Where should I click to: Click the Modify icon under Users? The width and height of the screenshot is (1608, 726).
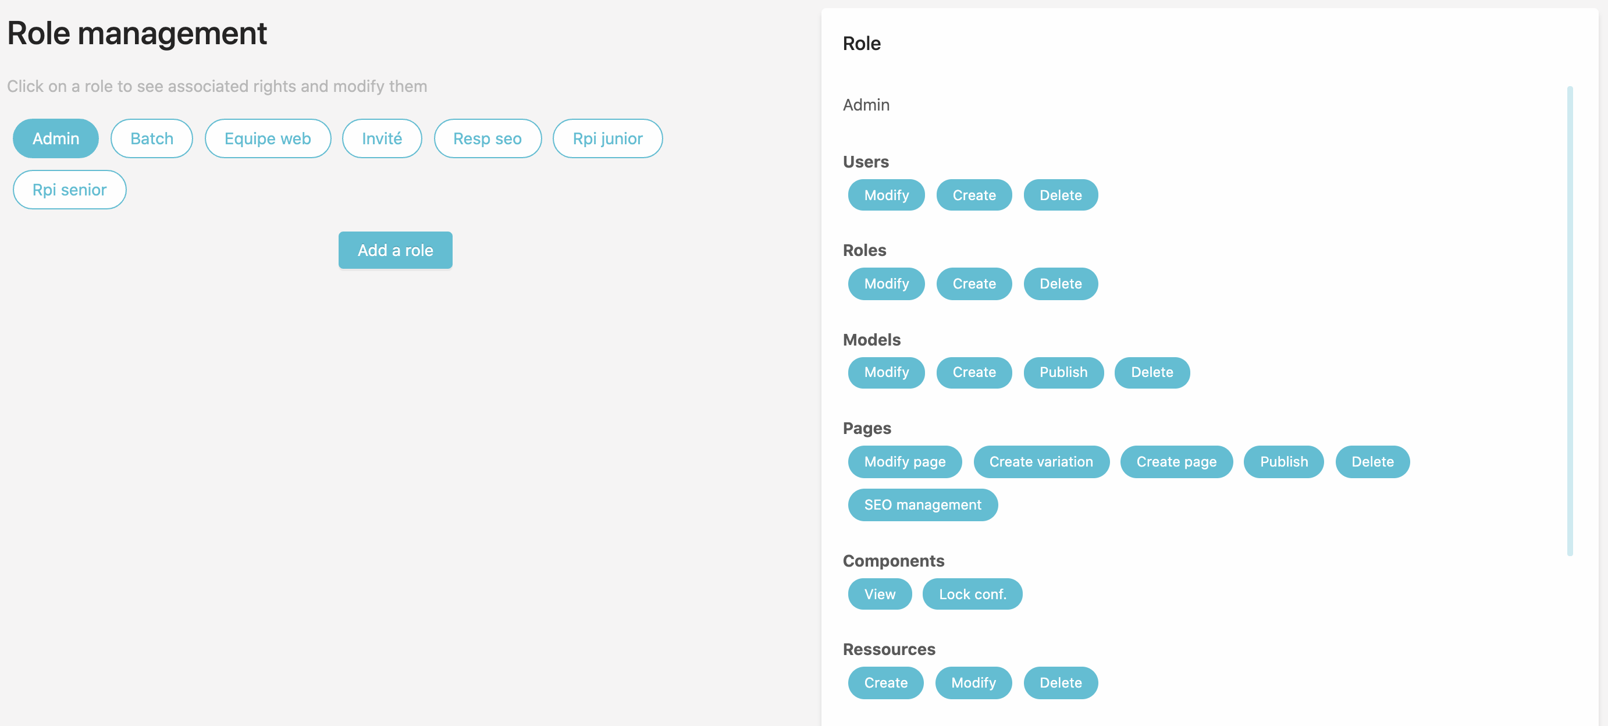click(886, 195)
